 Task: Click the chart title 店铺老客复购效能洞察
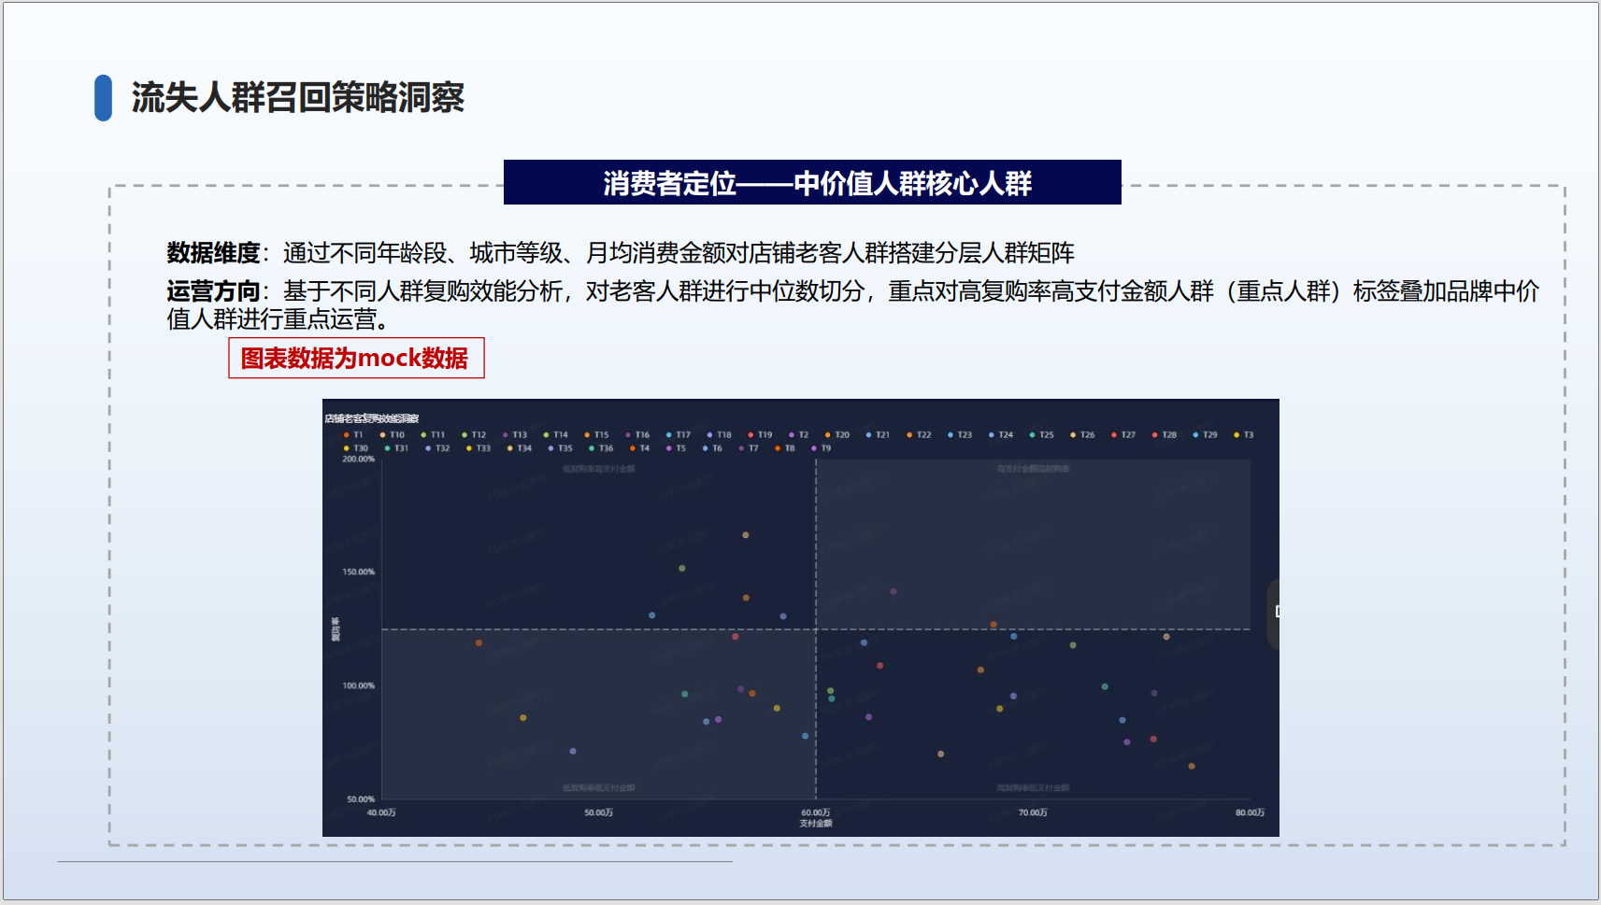pyautogui.click(x=372, y=418)
